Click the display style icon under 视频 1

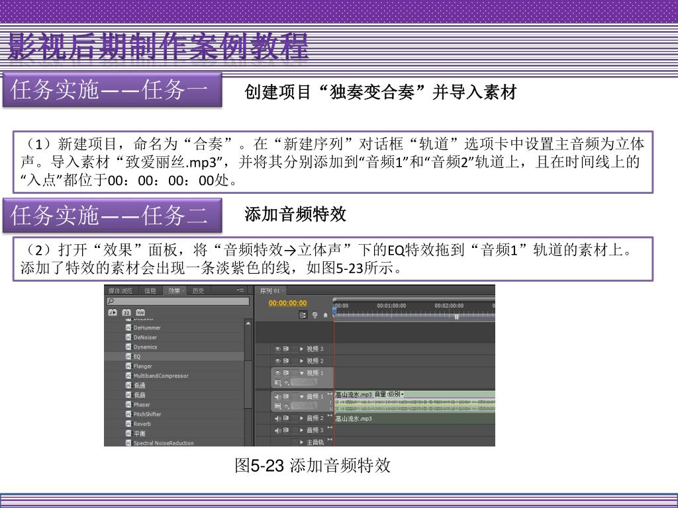[277, 382]
